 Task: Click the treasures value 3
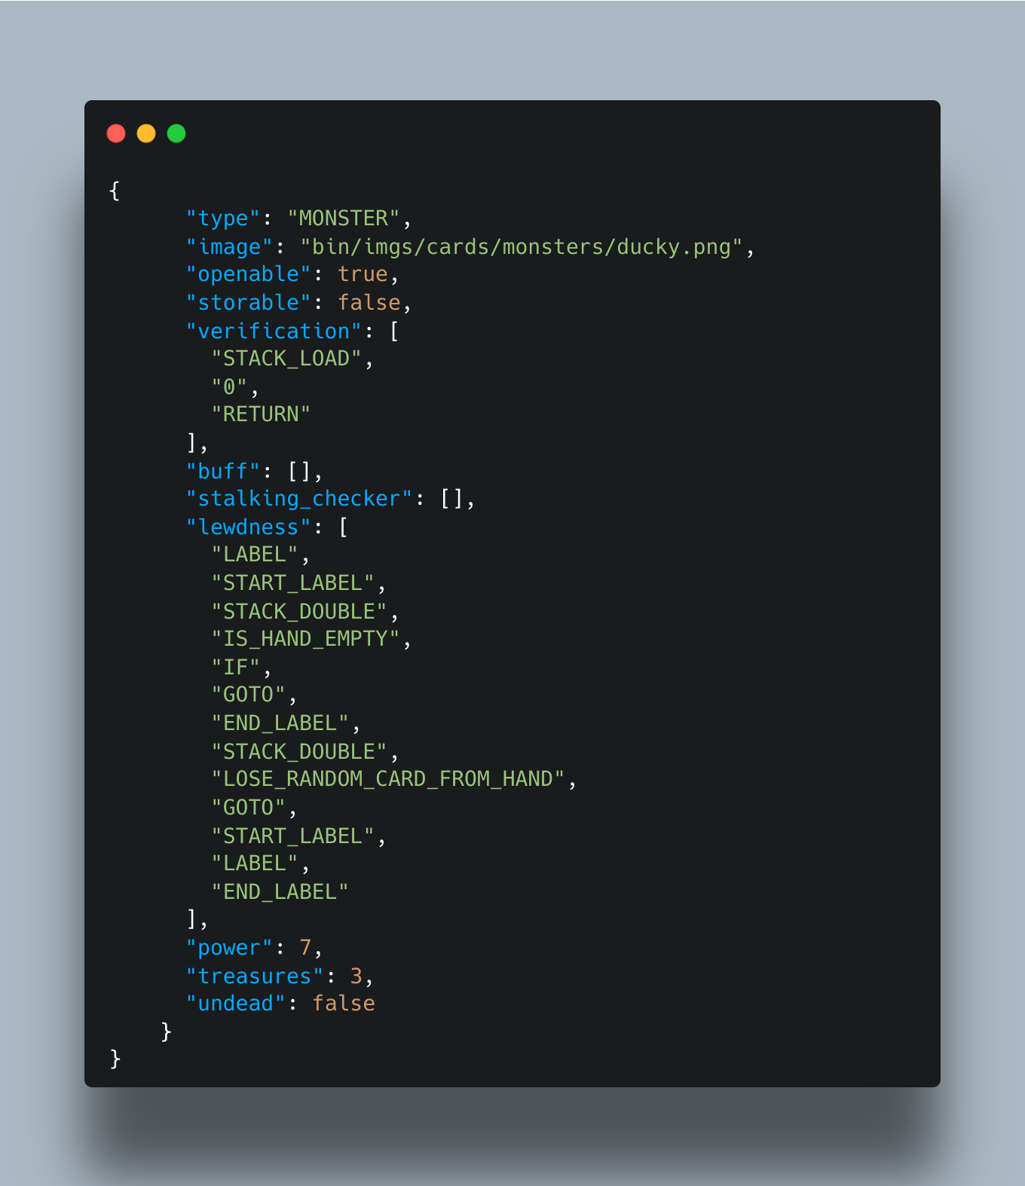coord(356,977)
